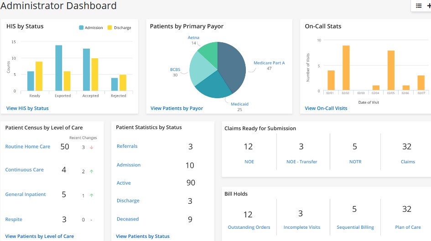Click green up arrow beside General Inpatient

coord(91,196)
